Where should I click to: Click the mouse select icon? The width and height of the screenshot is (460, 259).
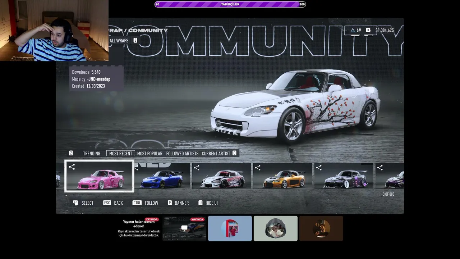pyautogui.click(x=75, y=203)
